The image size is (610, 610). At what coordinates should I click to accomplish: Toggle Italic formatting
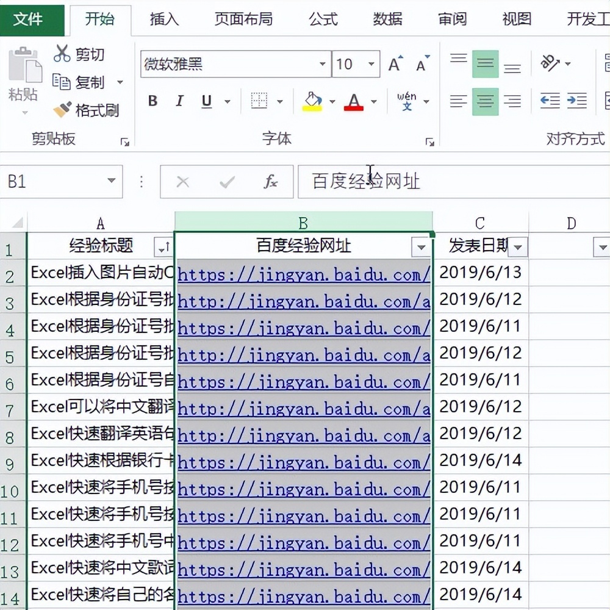tap(179, 101)
